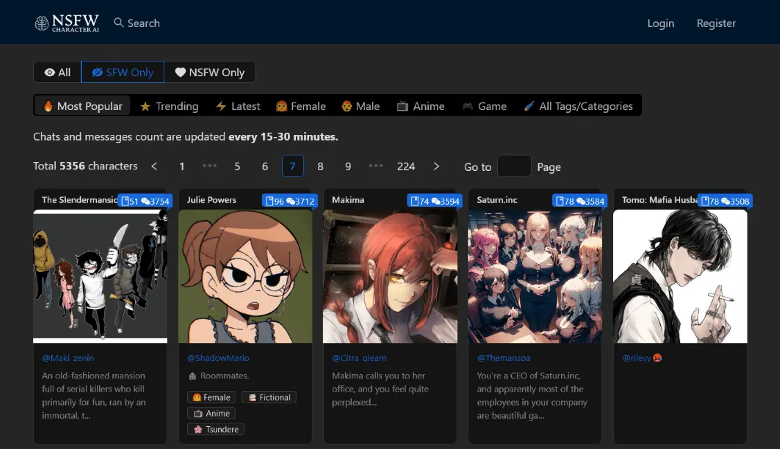
Task: Visit creator profile @Themansoa
Action: (x=504, y=358)
